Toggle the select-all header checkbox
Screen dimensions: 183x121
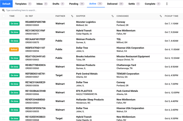[4, 16]
